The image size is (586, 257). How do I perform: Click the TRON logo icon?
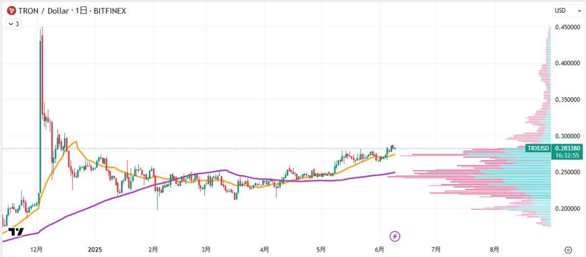(10, 10)
